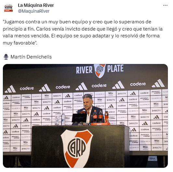Click the leftmost large codere logo
173x172 pixels.
click(x=27, y=88)
